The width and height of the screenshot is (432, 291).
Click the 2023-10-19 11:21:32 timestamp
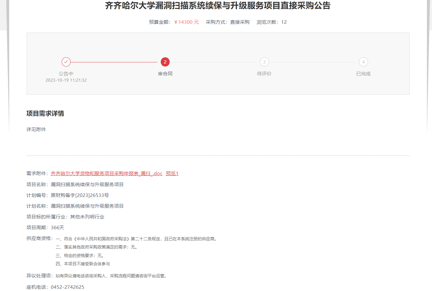coord(66,80)
